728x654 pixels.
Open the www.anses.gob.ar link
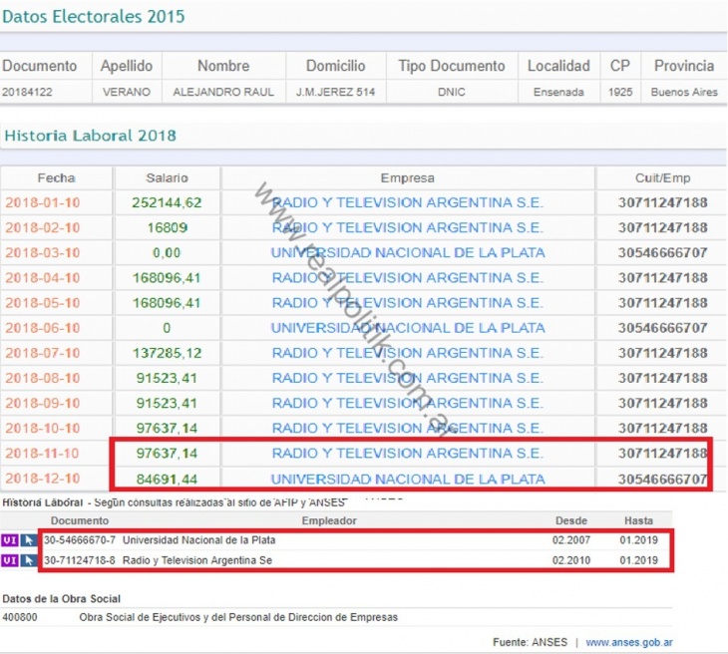click(629, 642)
